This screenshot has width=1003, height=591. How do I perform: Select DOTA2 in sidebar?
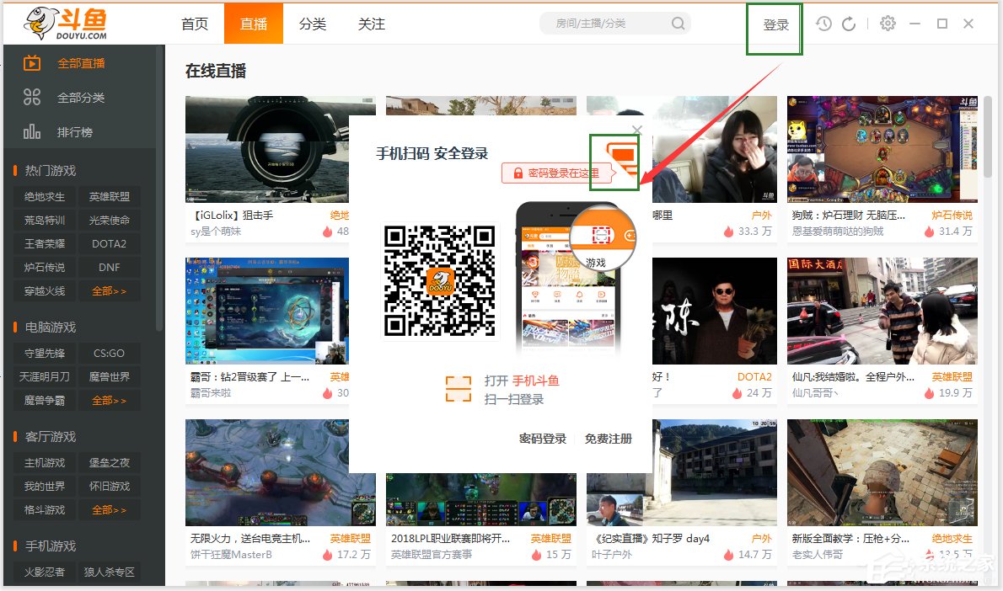tap(110, 244)
